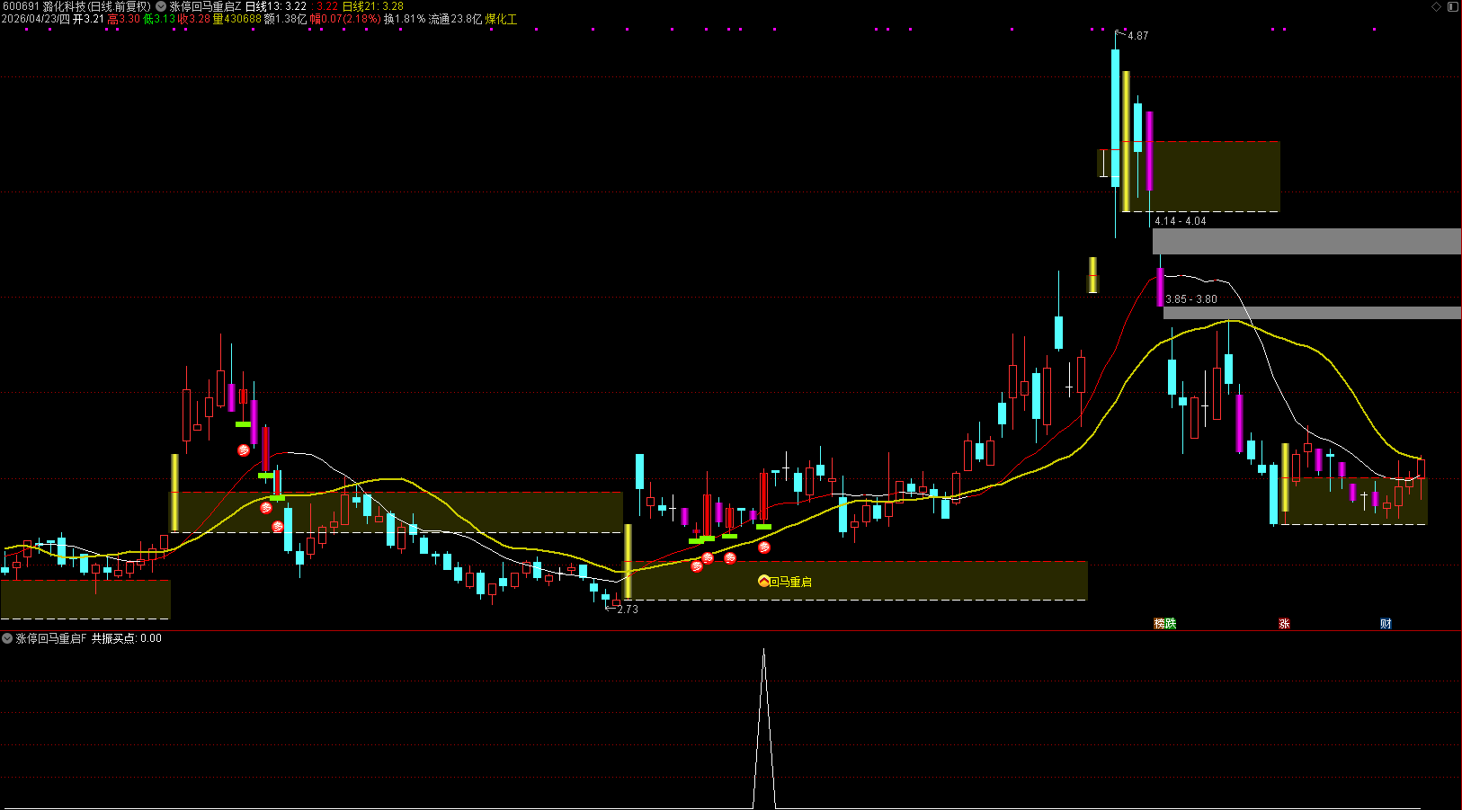
Task: Open the 涨停回马重启F sub-chart indicator dropdown arrow
Action: click(7, 638)
